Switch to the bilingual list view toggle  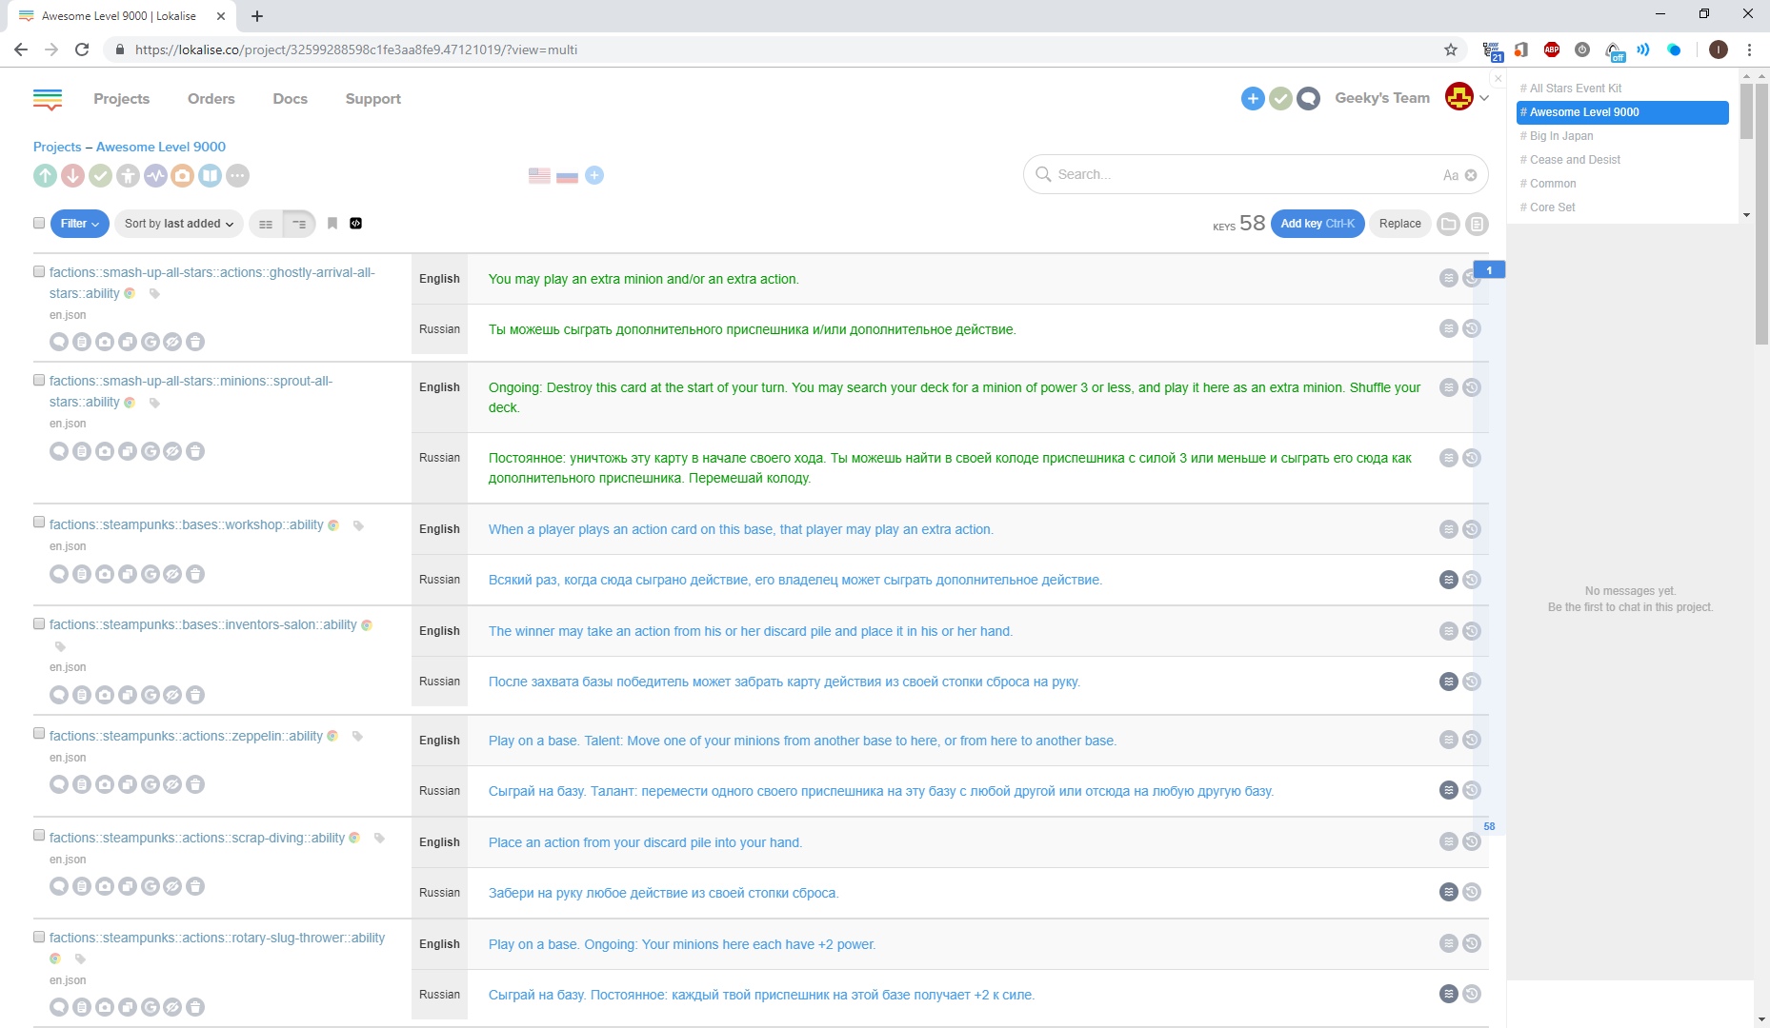pyautogui.click(x=266, y=224)
